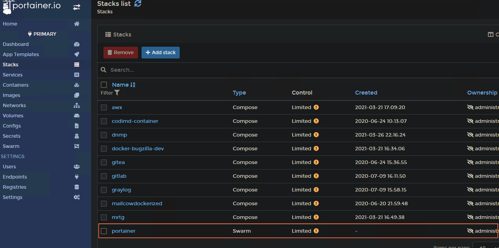Click the rocket icon beside App Templates
This screenshot has height=248, width=499.
click(x=77, y=55)
